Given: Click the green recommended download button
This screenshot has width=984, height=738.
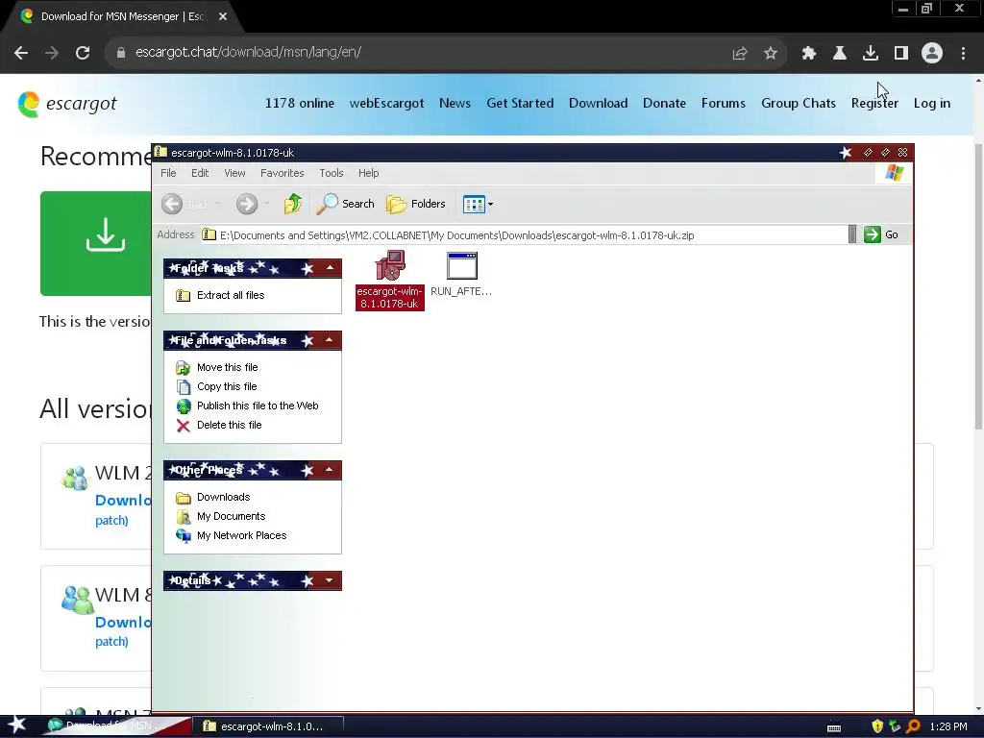Looking at the screenshot, I should tap(96, 243).
